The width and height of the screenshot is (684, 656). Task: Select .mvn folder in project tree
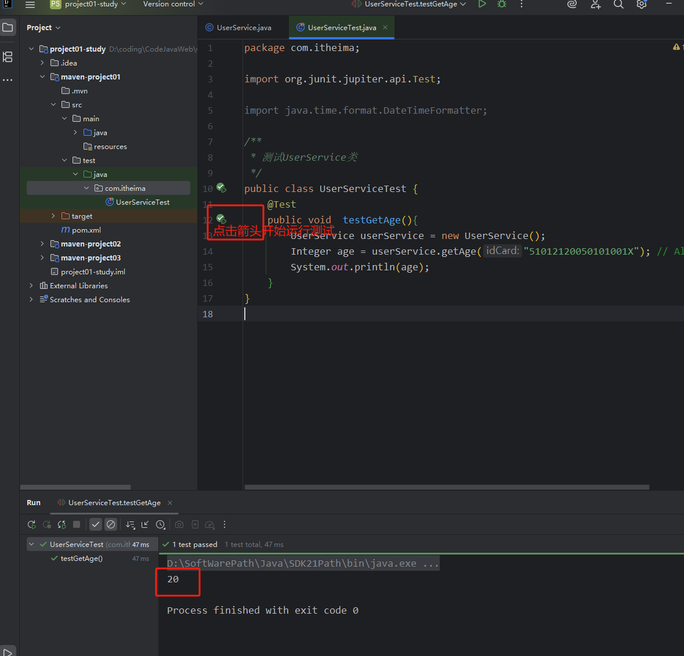(75, 90)
